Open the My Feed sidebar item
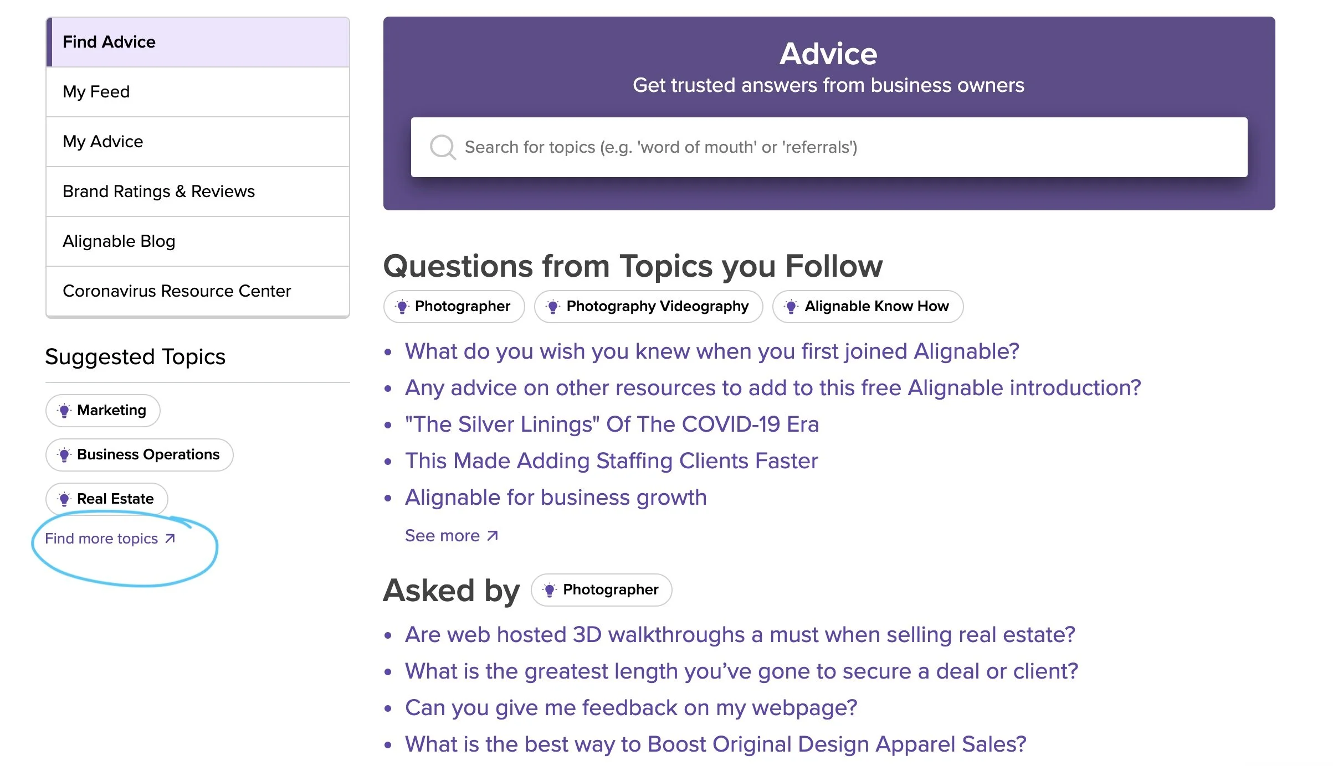The width and height of the screenshot is (1333, 766). click(197, 92)
